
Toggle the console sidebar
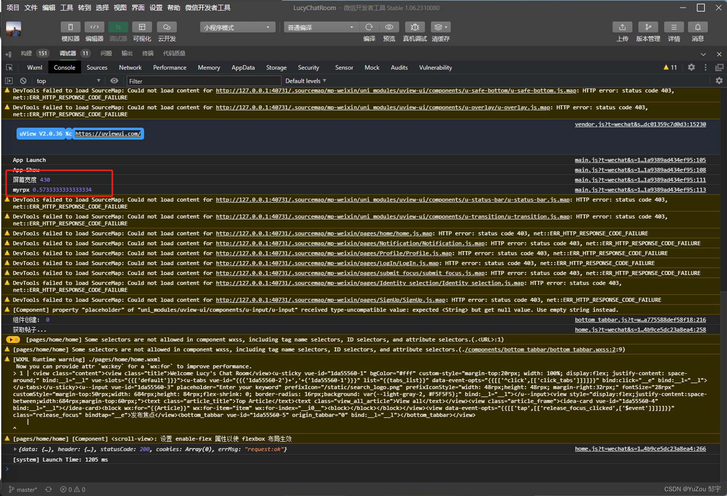click(x=9, y=81)
